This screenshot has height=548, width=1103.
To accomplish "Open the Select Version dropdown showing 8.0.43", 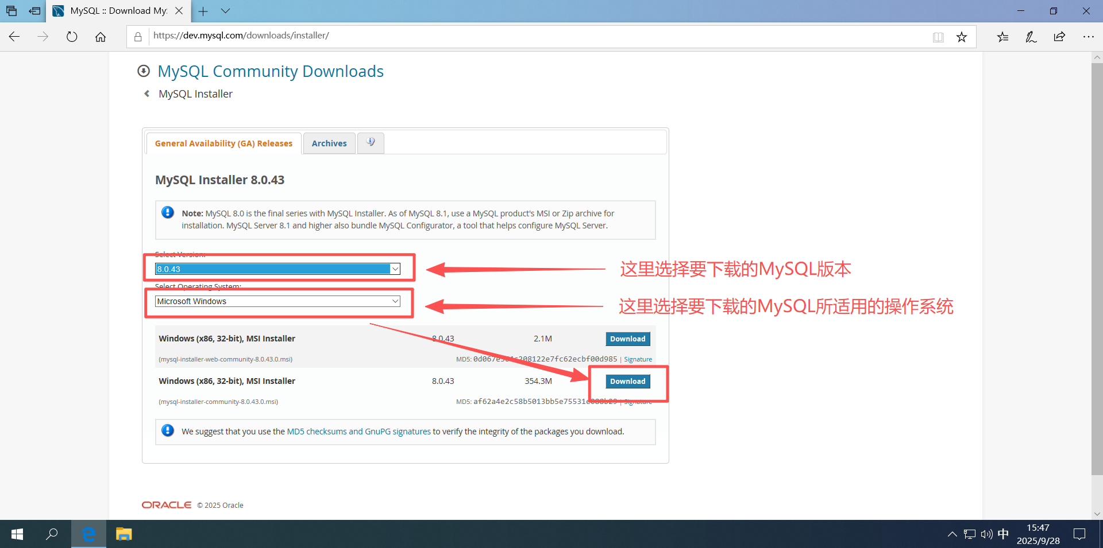I will pyautogui.click(x=277, y=269).
